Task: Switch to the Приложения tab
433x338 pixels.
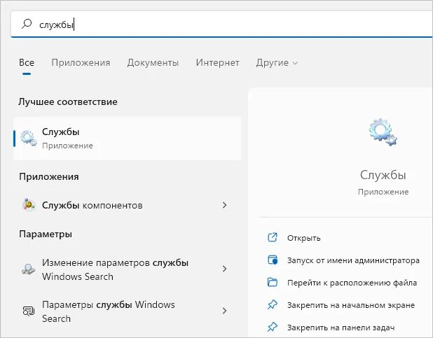Action: 81,63
